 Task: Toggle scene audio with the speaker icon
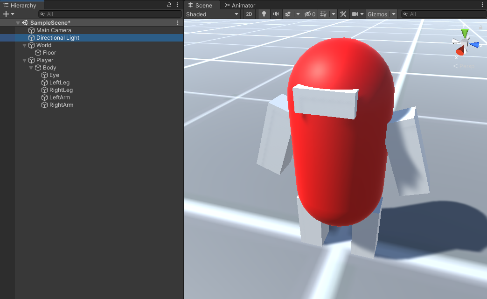click(276, 14)
